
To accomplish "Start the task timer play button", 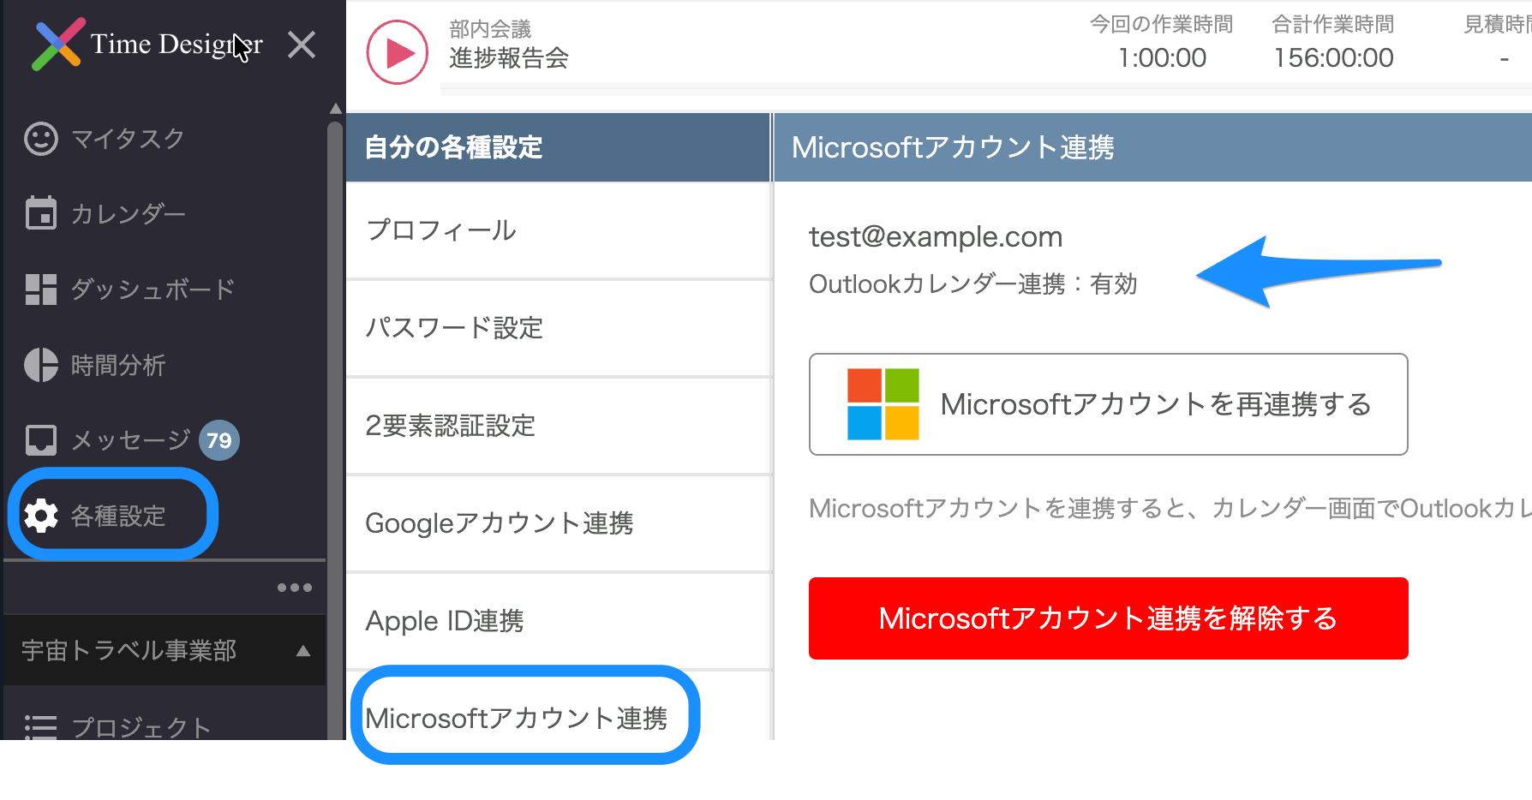I will pyautogui.click(x=398, y=52).
